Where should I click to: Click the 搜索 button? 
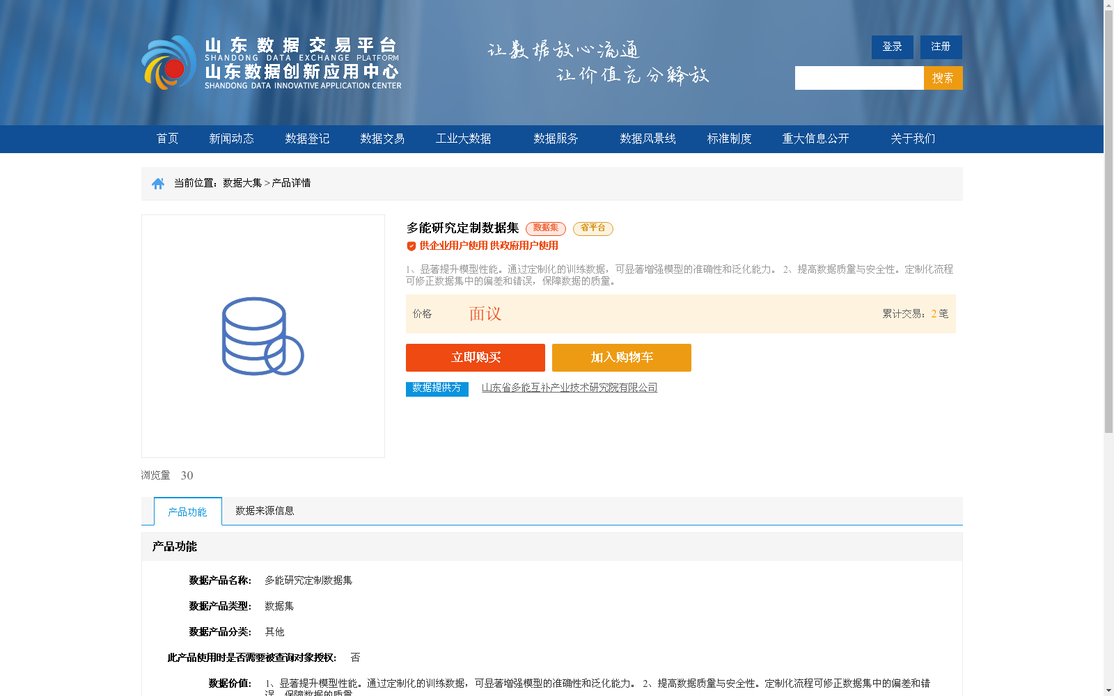click(943, 78)
